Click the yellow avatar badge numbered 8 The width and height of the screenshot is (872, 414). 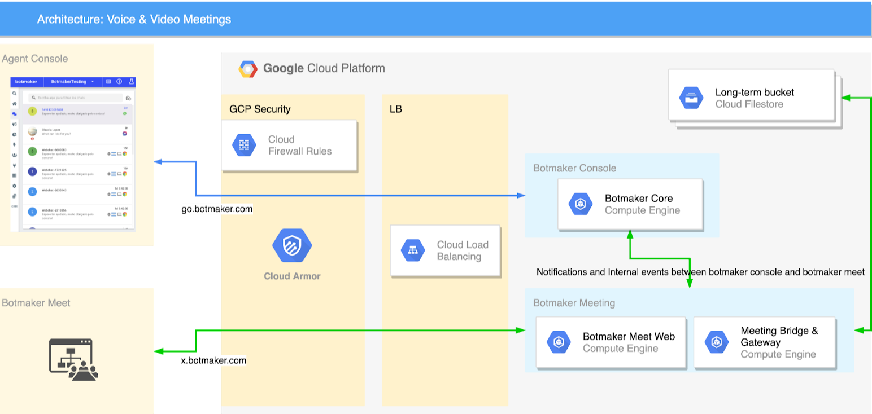32,111
